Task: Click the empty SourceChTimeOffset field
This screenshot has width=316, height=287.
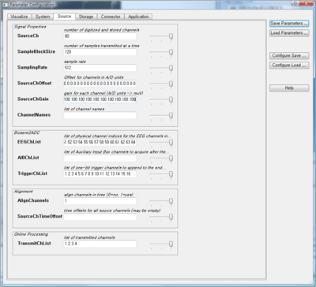Action: 100,217
